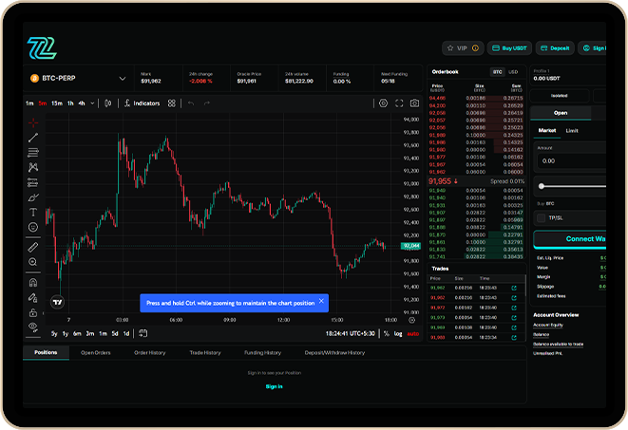
Task: Select the ruler measure tool
Action: pyautogui.click(x=33, y=247)
